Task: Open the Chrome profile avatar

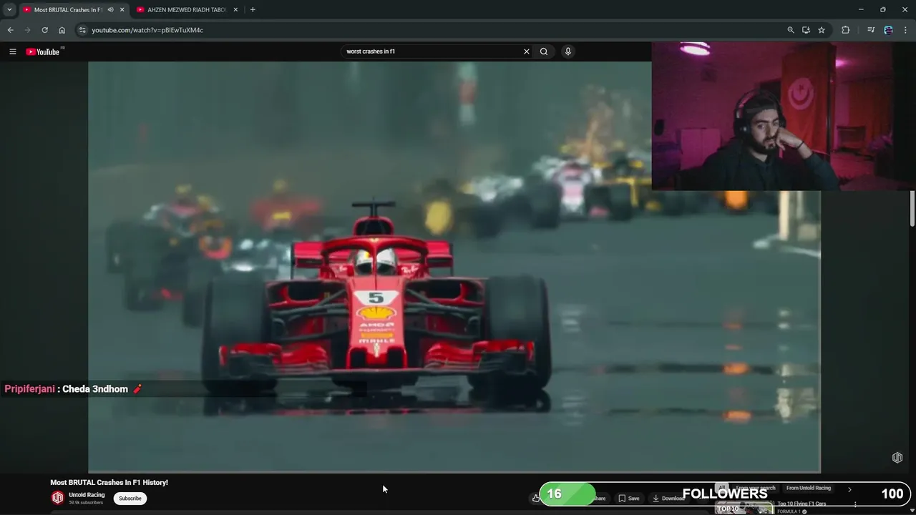Action: (x=888, y=30)
